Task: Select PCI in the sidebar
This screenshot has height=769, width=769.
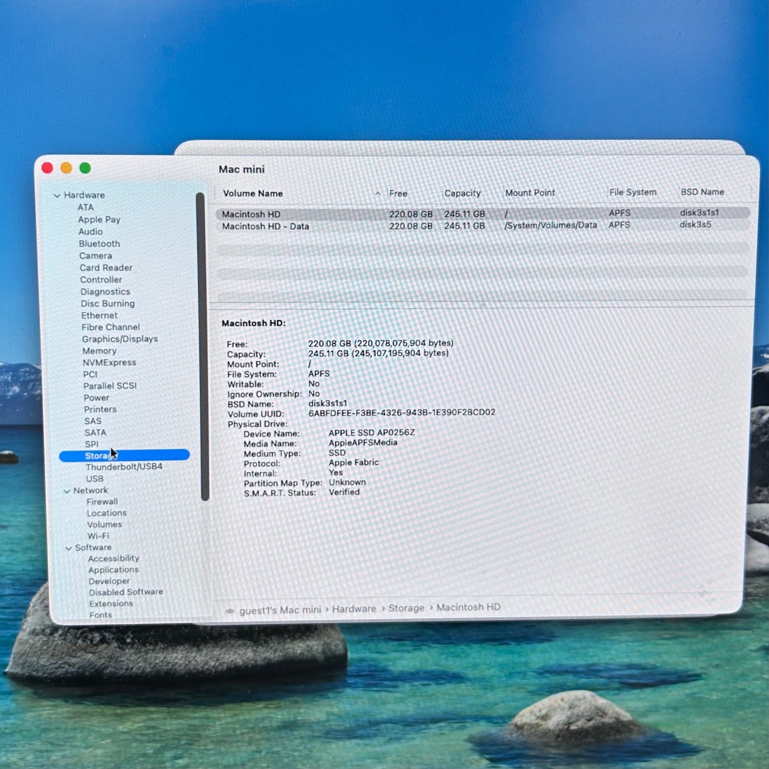Action: pyautogui.click(x=90, y=374)
